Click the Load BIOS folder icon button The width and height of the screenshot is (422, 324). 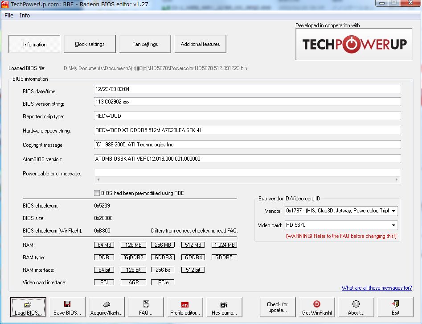pos(28,307)
